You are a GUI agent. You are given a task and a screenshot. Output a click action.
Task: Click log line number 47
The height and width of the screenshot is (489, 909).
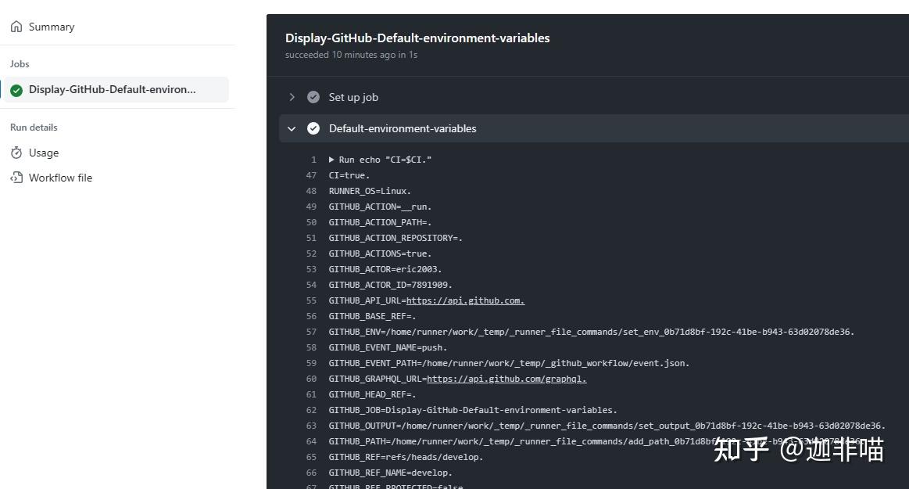tap(311, 175)
